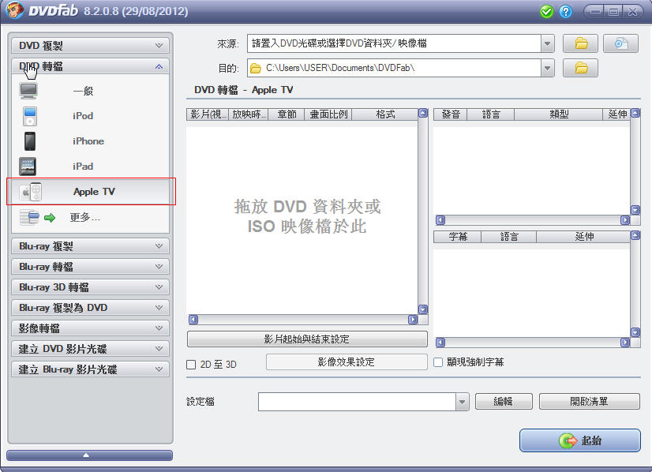Viewport: 652px width, 472px height.
Task: Click the iPod device icon
Action: click(29, 116)
